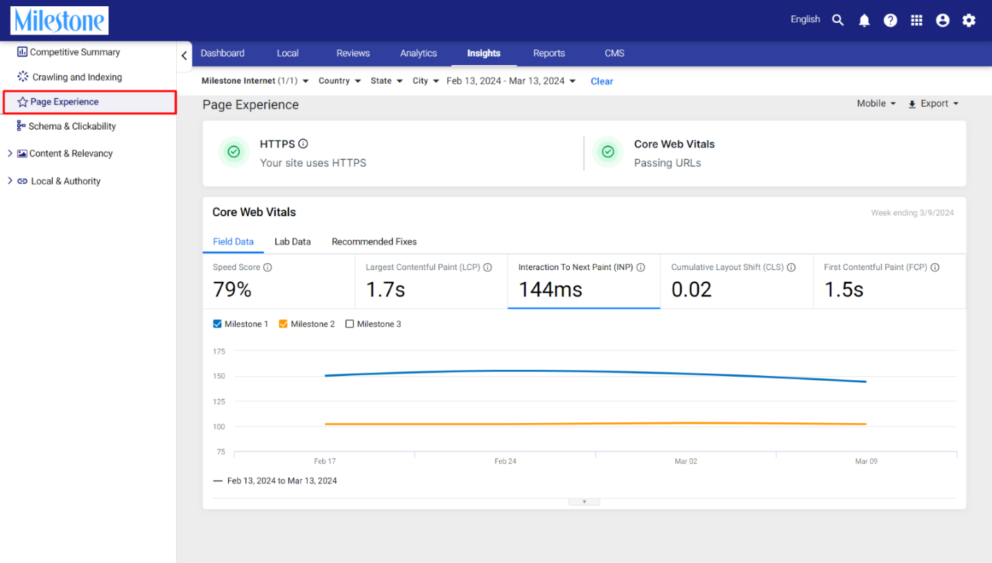Image resolution: width=992 pixels, height=563 pixels.
Task: Click the LCP info icon
Action: pyautogui.click(x=487, y=267)
